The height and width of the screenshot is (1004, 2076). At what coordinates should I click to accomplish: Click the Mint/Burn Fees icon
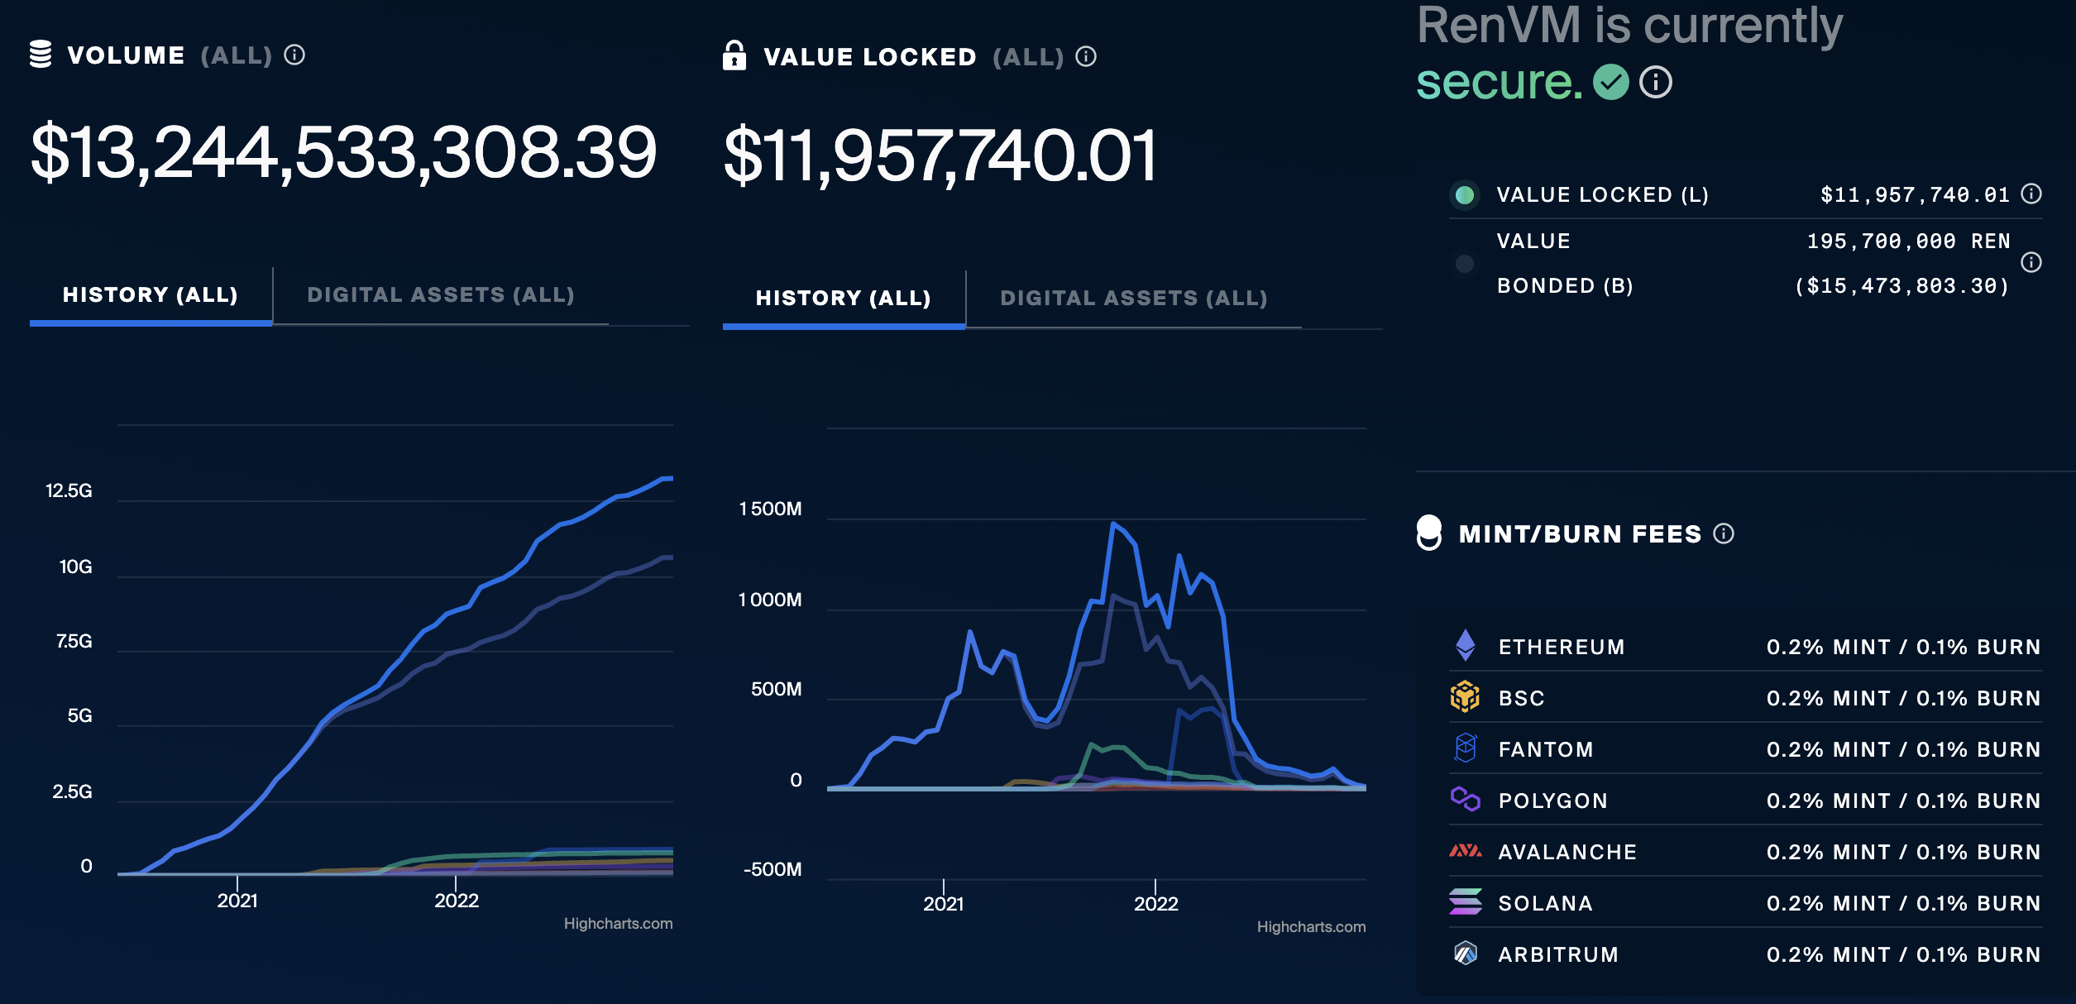coord(1429,533)
